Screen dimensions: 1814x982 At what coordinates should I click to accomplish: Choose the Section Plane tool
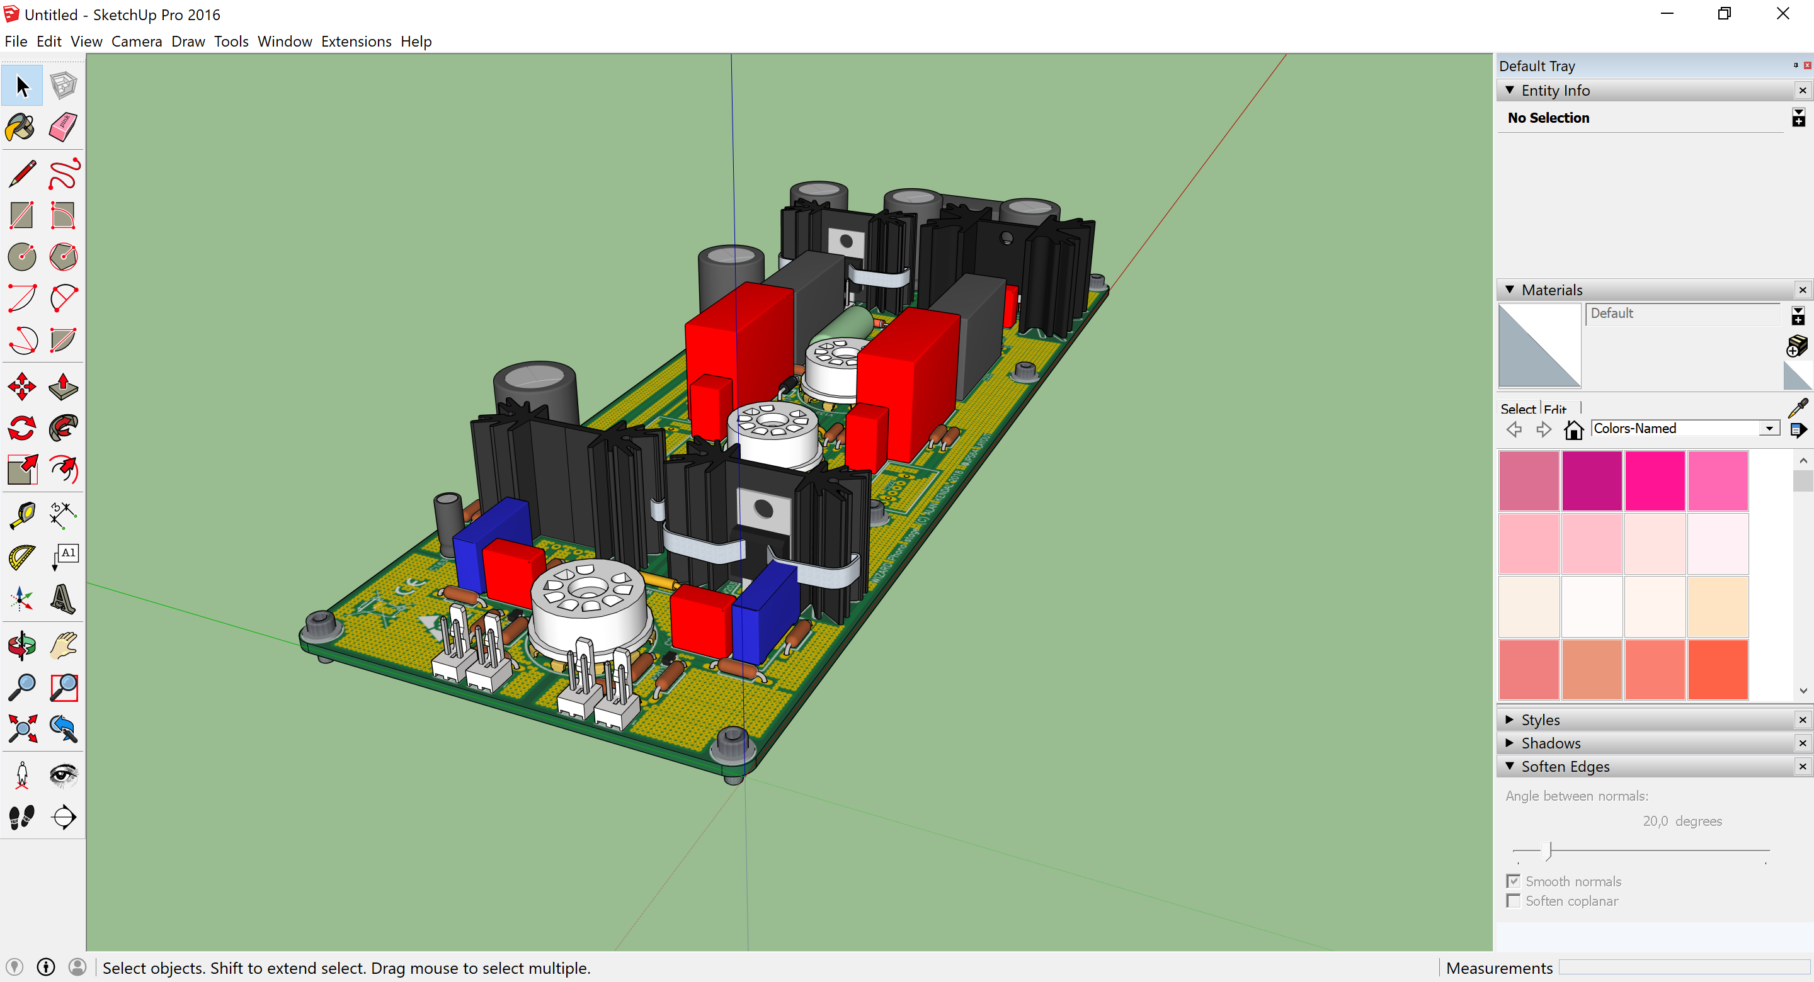64,816
